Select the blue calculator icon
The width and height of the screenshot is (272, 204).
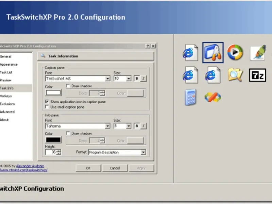tap(190, 97)
